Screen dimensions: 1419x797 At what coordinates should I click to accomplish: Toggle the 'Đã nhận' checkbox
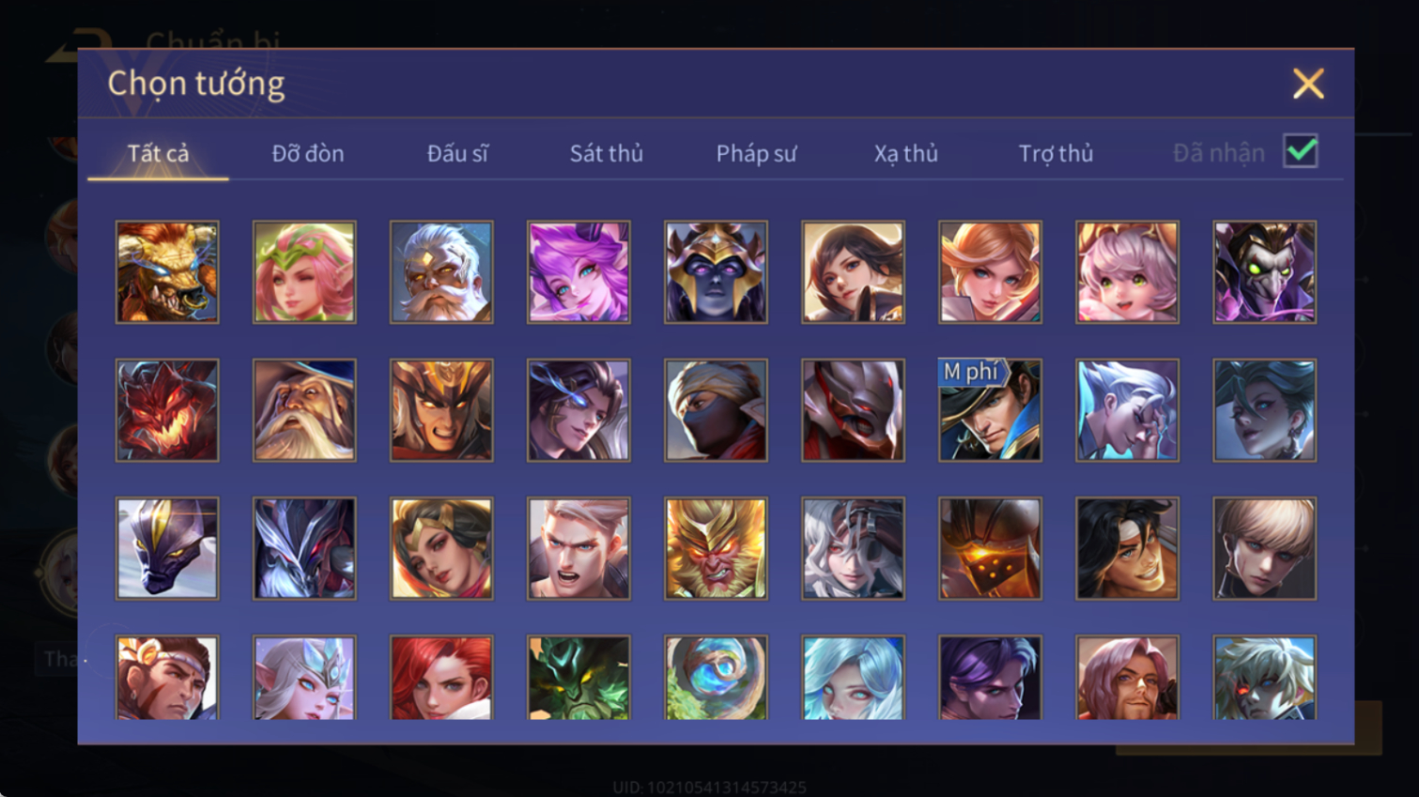(1301, 152)
